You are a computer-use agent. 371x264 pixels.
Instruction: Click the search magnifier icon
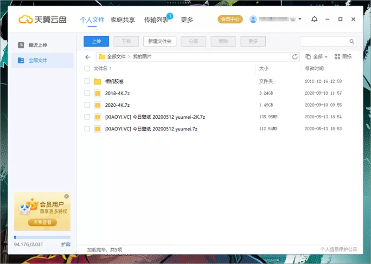pos(352,41)
